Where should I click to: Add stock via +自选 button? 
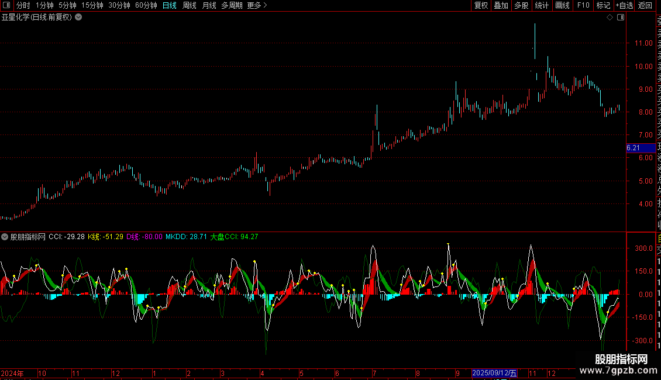coord(624,5)
